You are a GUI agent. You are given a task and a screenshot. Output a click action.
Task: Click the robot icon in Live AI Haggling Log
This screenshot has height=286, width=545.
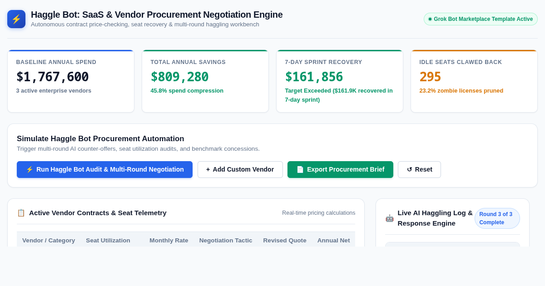(390, 218)
